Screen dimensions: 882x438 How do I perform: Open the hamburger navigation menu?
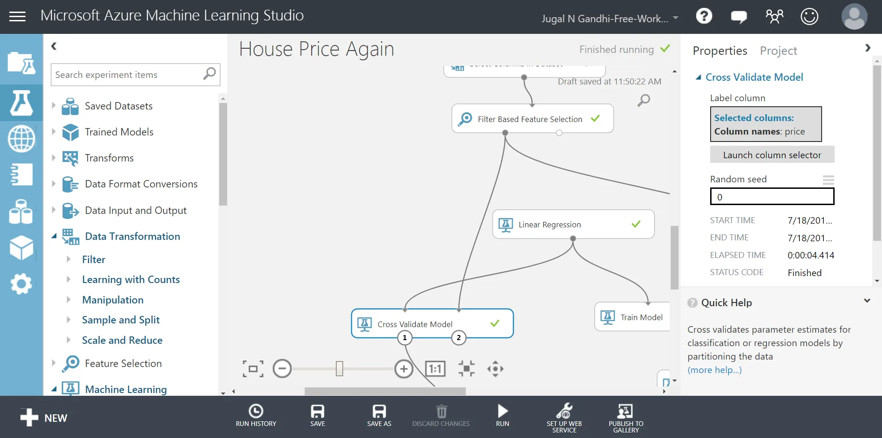(17, 17)
